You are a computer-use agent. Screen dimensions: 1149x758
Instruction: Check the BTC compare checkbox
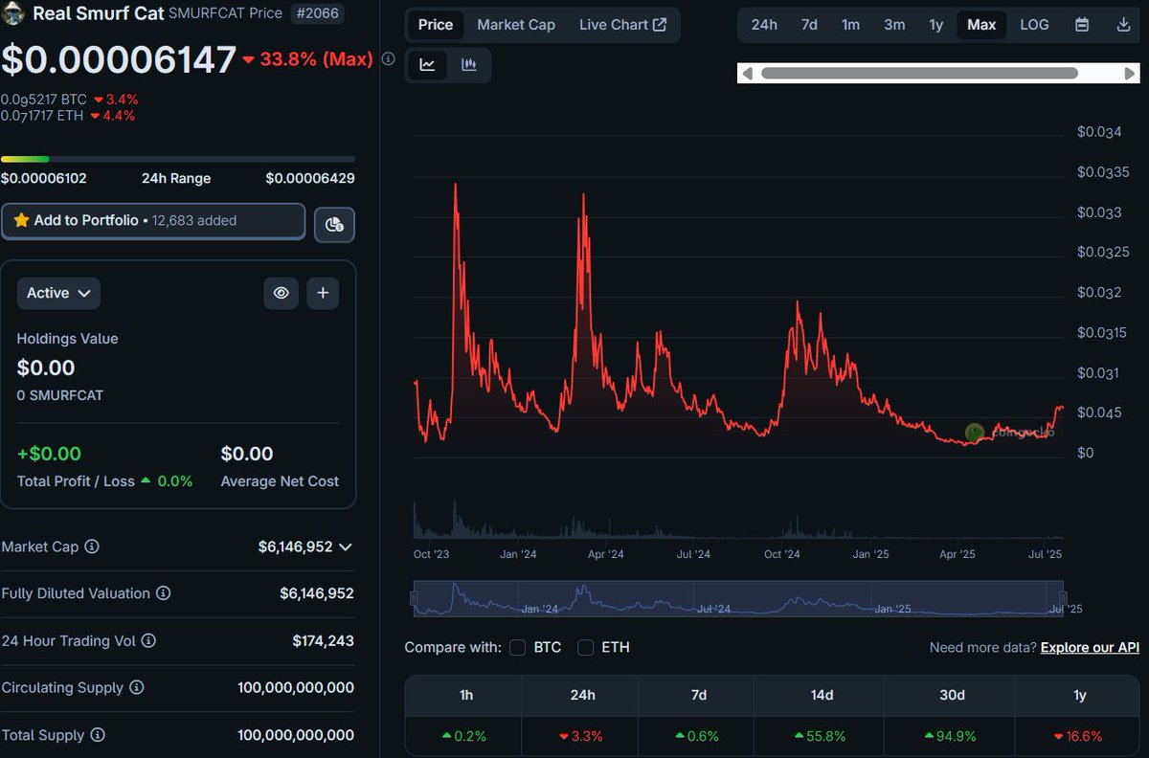click(x=518, y=648)
